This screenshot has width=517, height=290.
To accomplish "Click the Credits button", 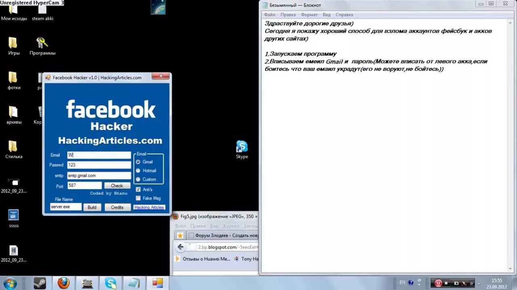I will (117, 207).
